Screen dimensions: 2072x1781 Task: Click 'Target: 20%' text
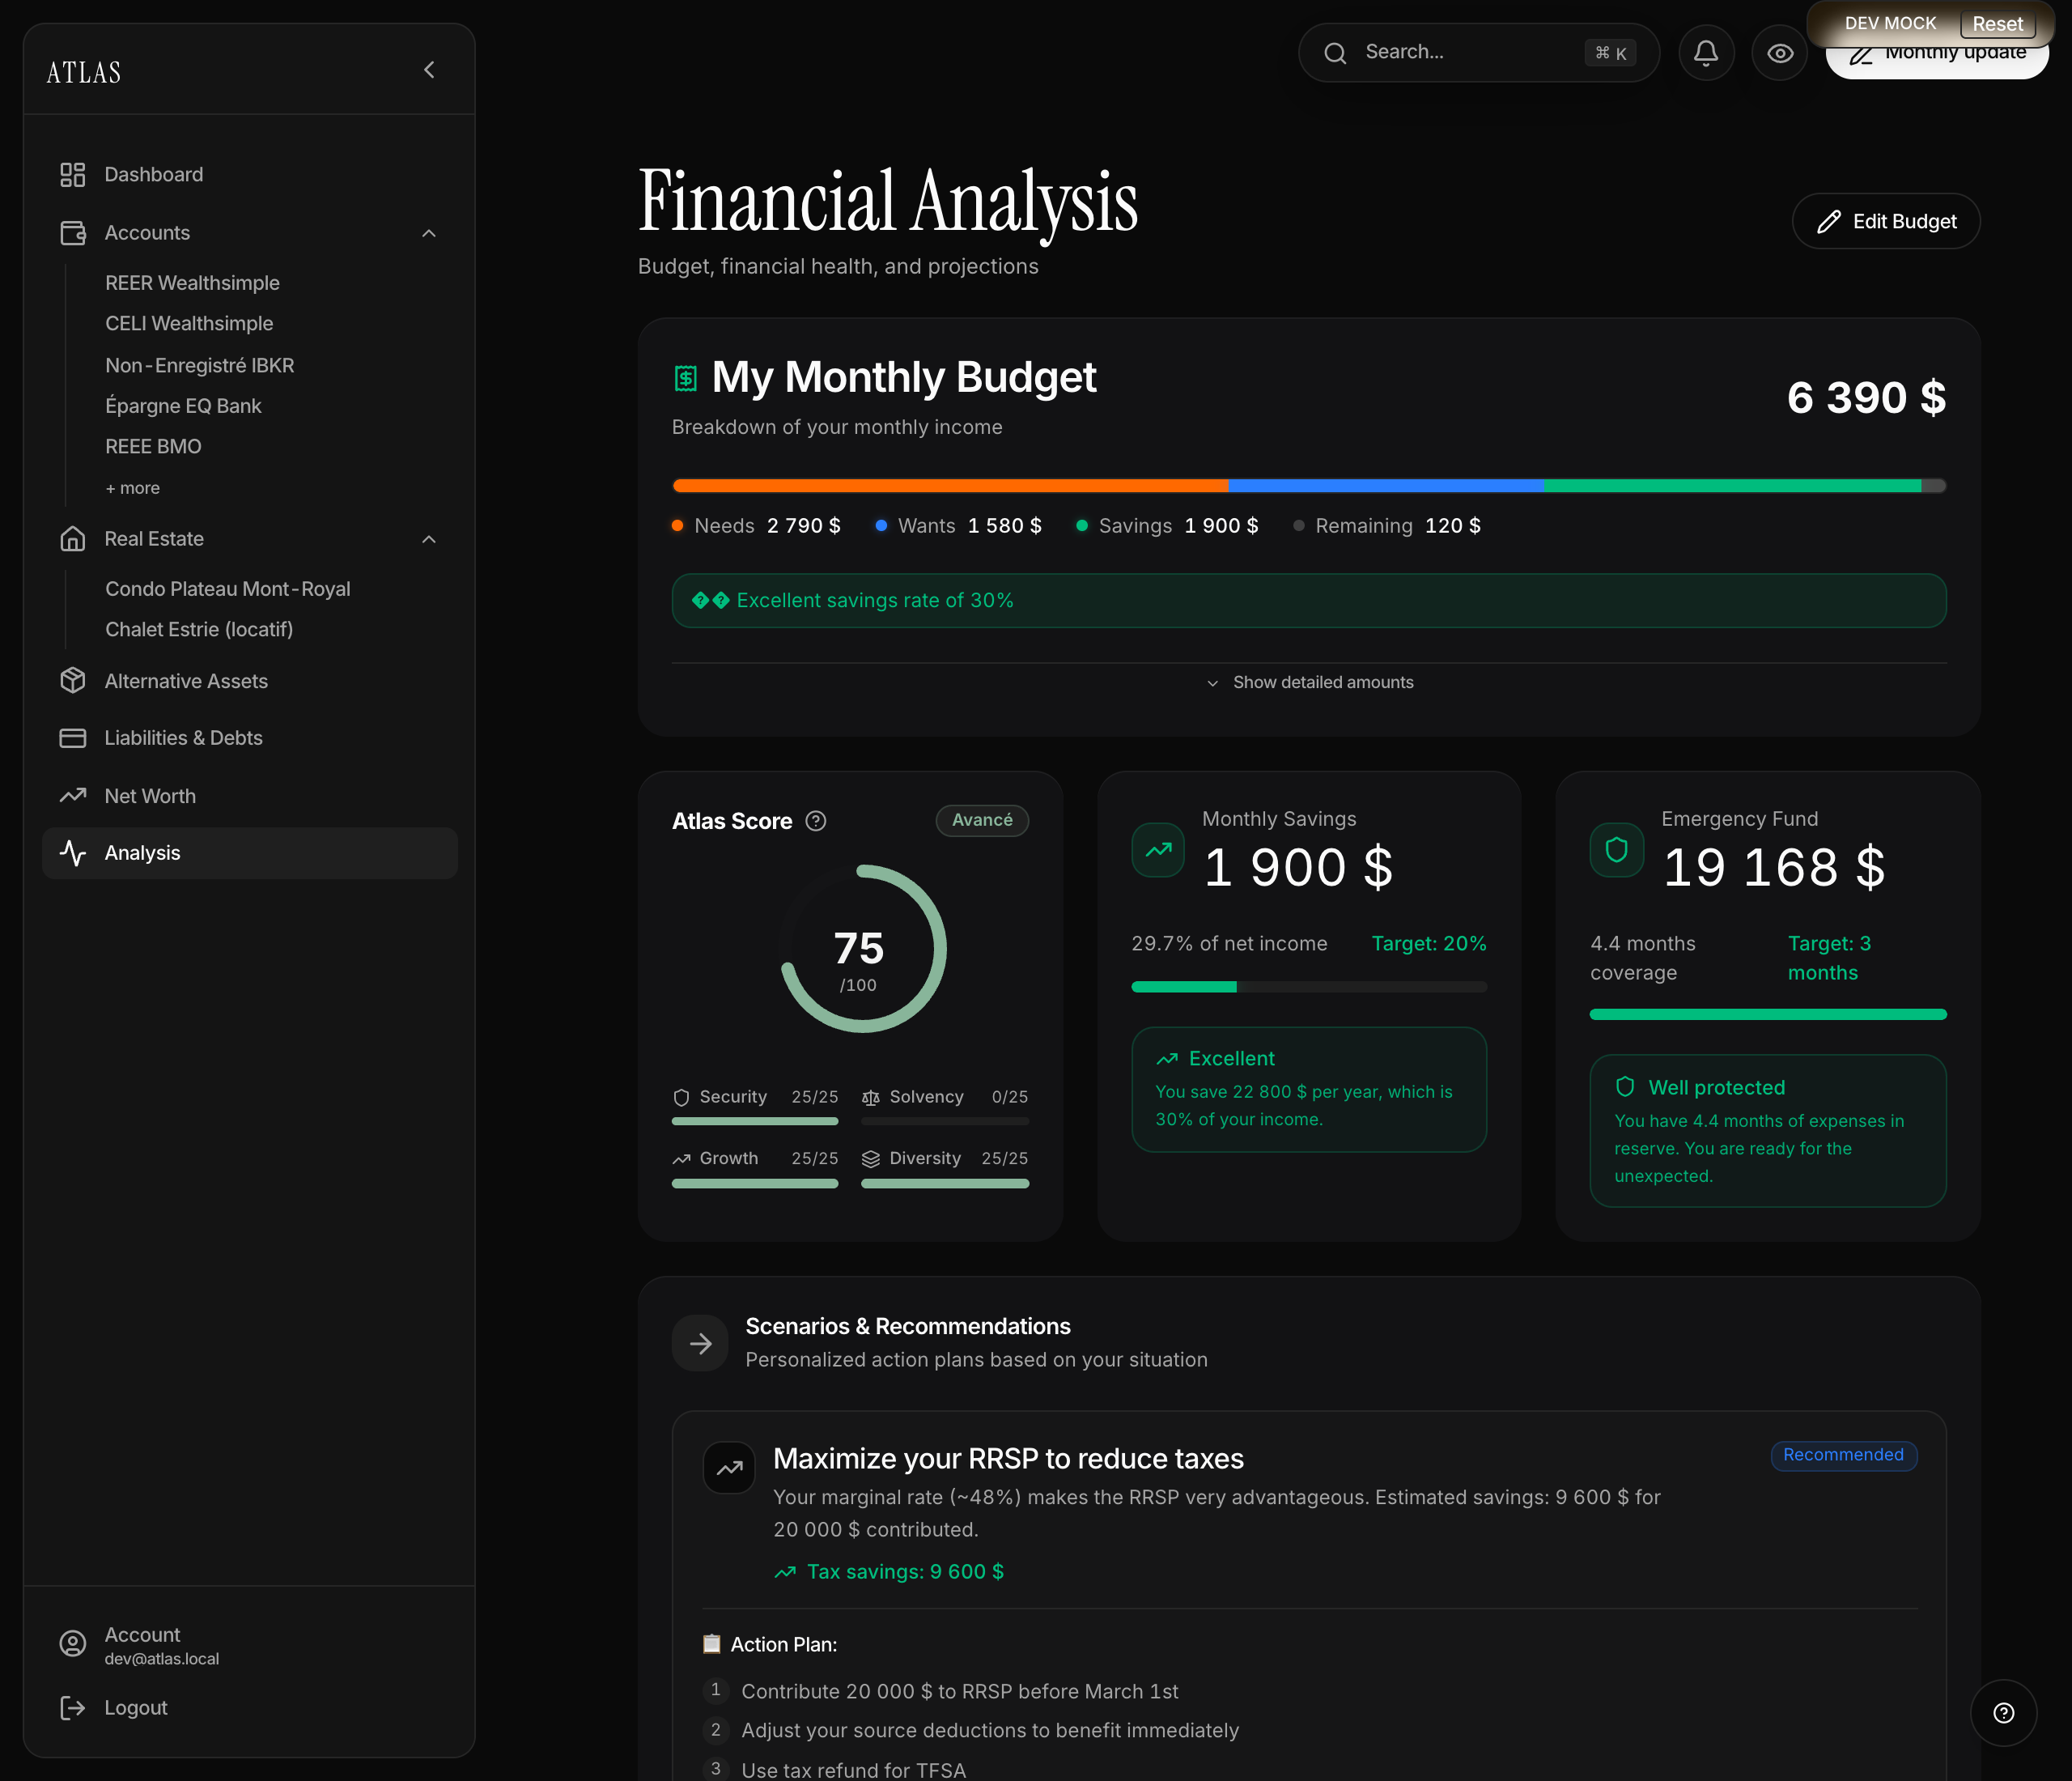point(1428,944)
